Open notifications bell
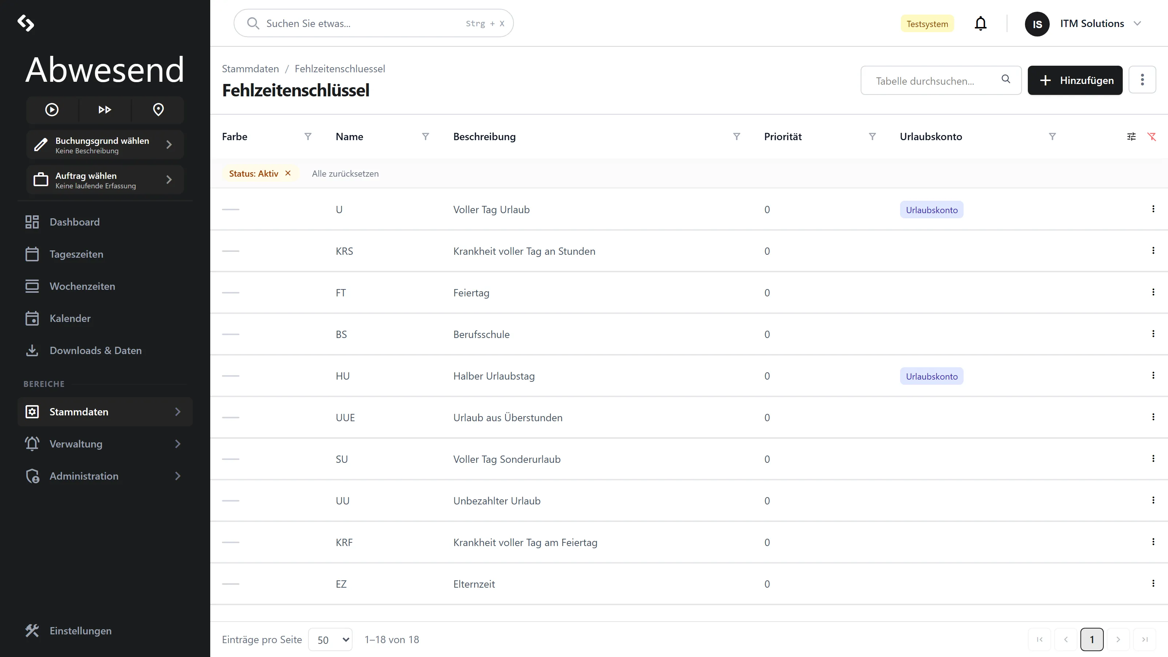This screenshot has height=657, width=1168. [x=980, y=23]
